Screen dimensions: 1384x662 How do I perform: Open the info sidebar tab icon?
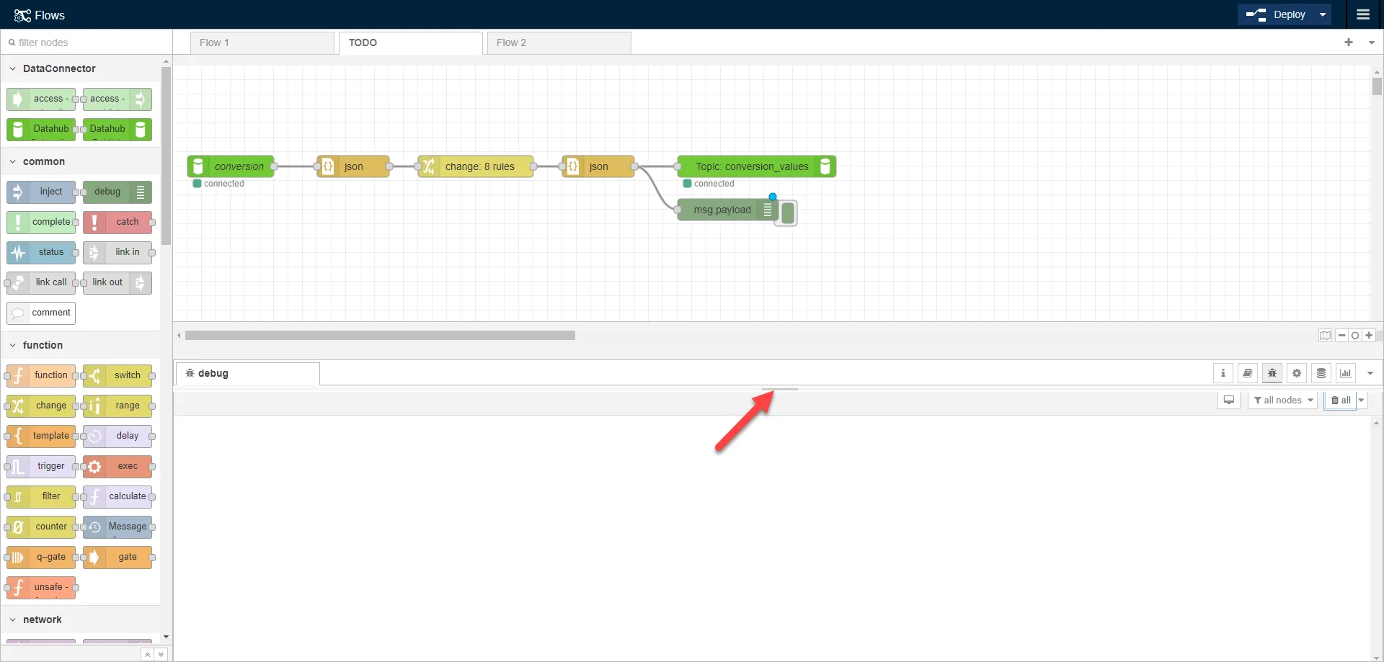(1223, 373)
